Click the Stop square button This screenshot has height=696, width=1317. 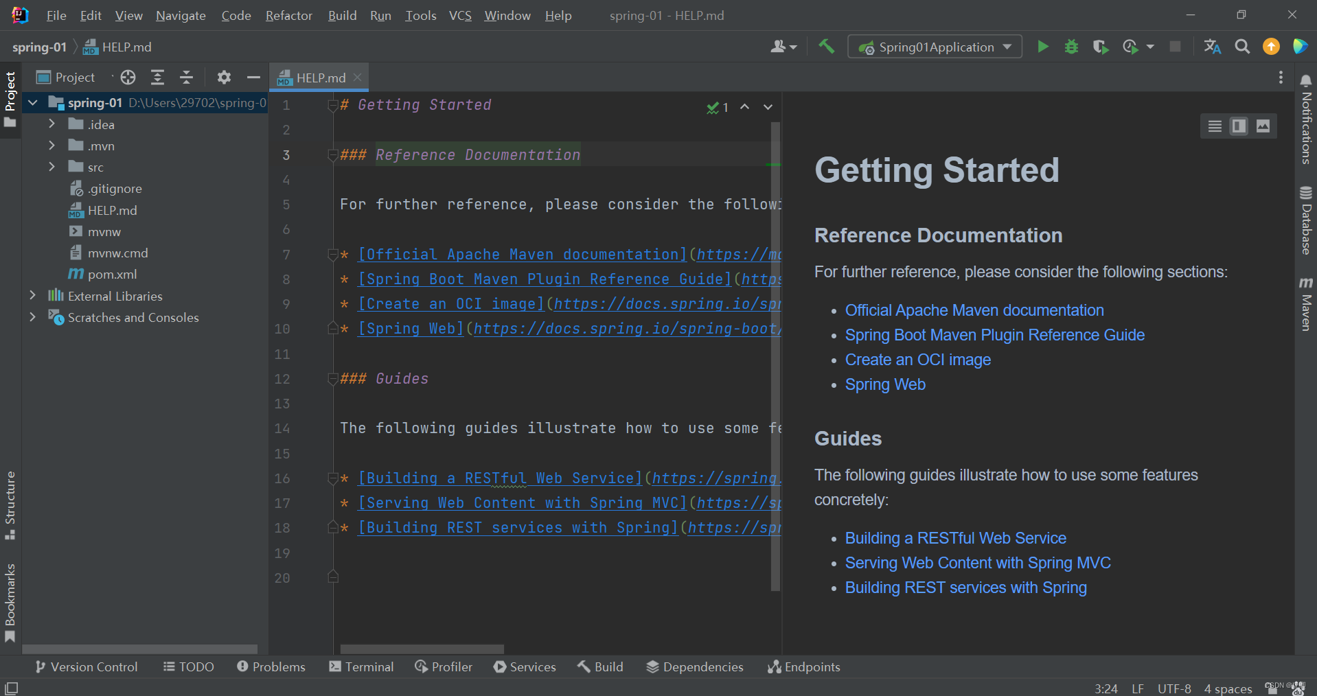1175,47
